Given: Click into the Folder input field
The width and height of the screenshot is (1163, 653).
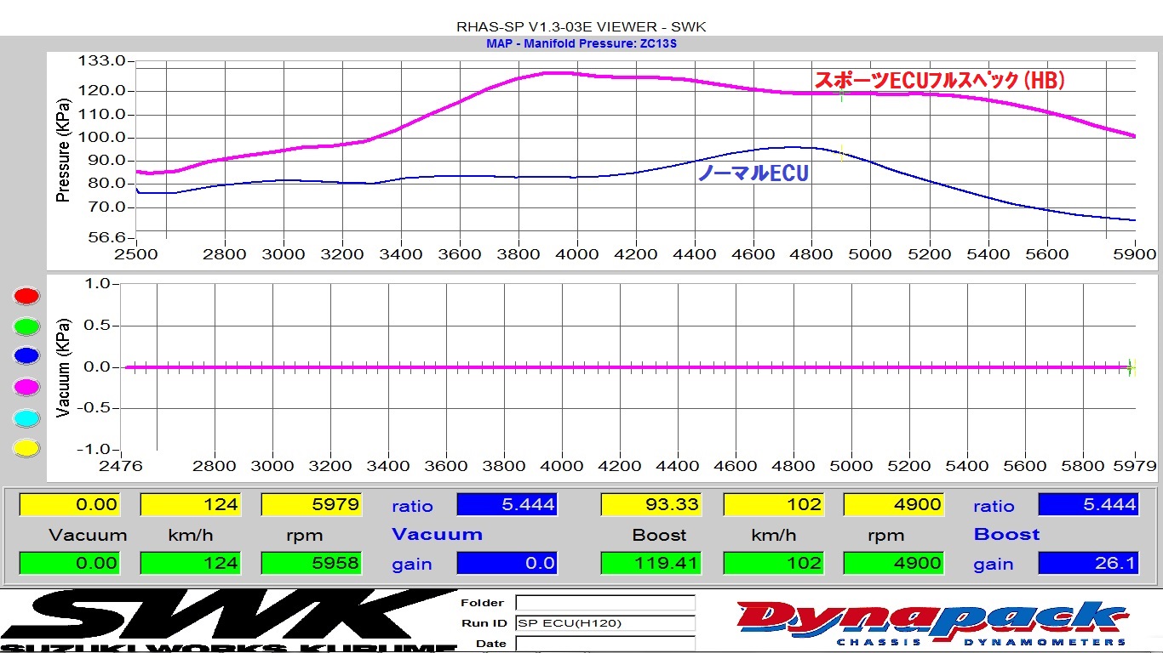Looking at the screenshot, I should tap(604, 603).
